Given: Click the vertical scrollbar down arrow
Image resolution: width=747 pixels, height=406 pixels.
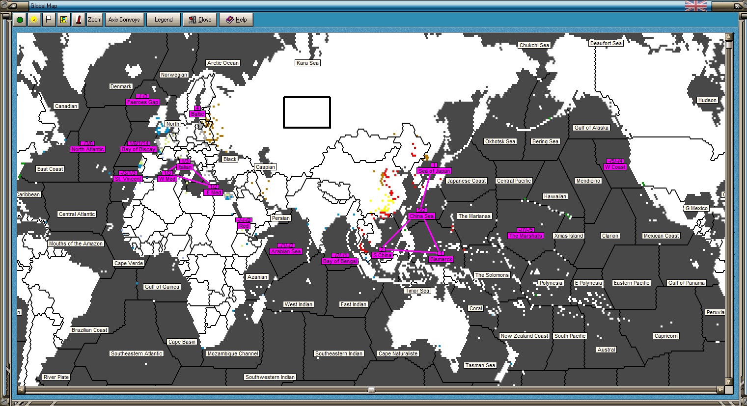Looking at the screenshot, I should coord(729,381).
